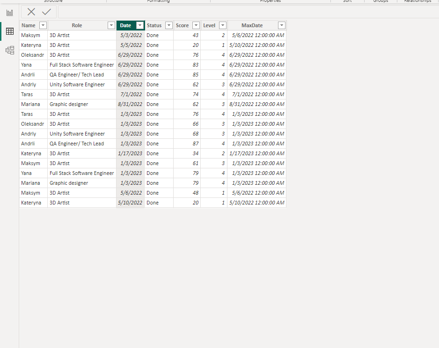Open the Level column filter dropdown
The image size is (439, 348).
coord(223,25)
